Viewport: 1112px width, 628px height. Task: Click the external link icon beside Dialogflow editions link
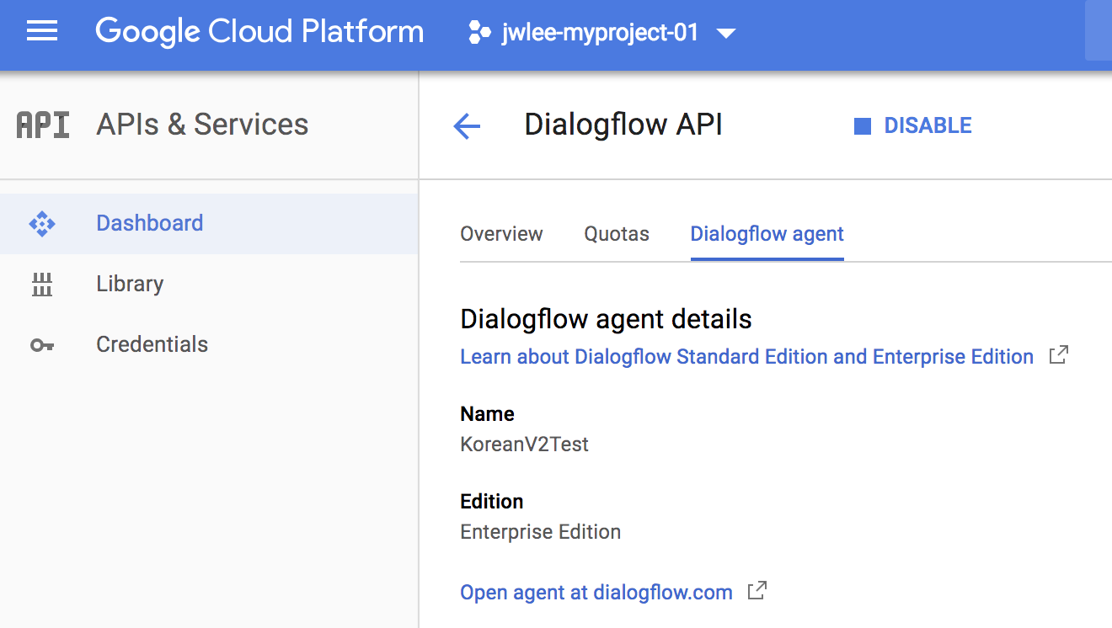(1057, 355)
